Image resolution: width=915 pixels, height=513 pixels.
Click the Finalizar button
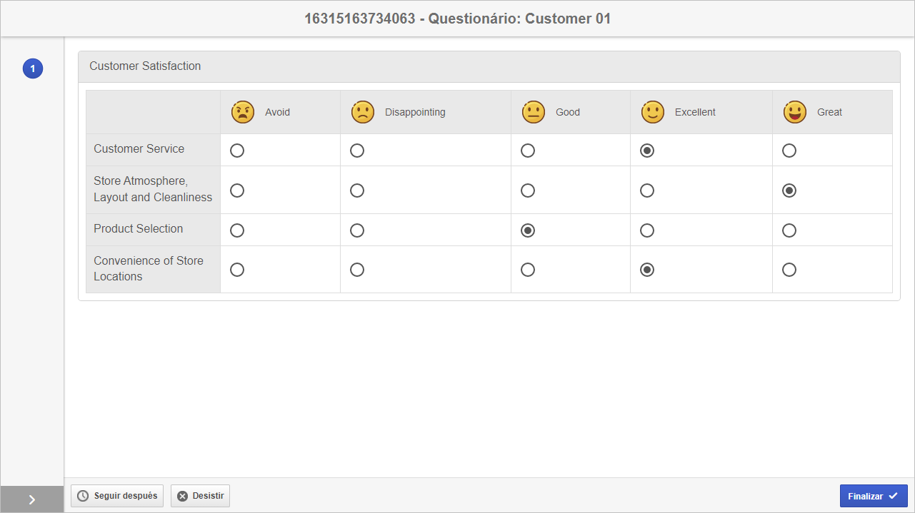874,496
